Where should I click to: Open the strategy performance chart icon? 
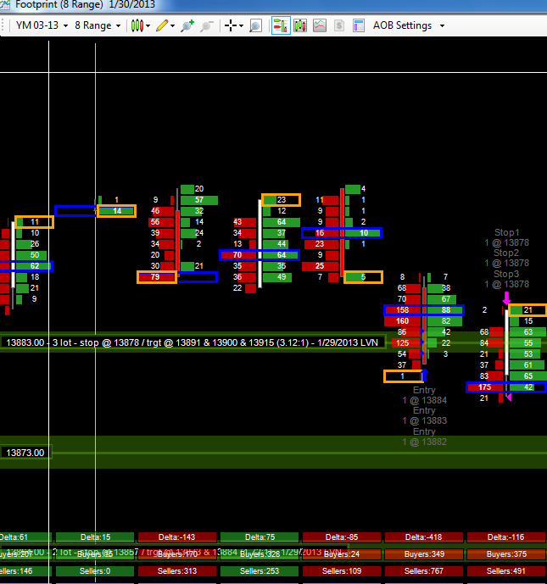(x=320, y=25)
